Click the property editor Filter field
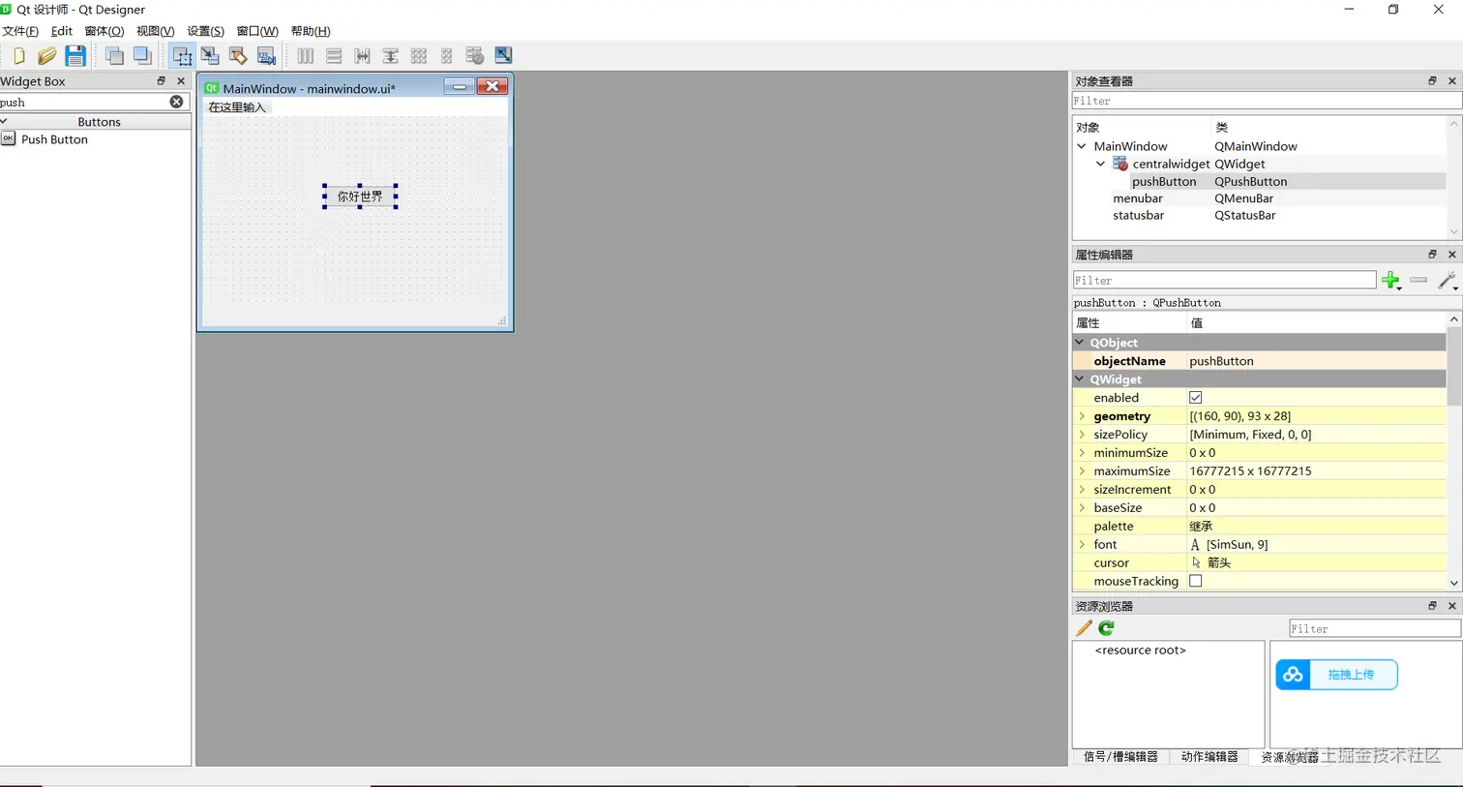 point(1224,281)
